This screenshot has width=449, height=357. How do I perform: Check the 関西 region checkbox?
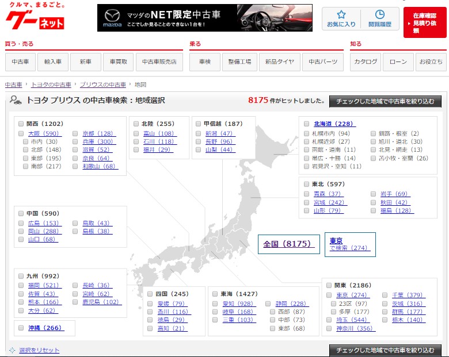click(x=21, y=124)
